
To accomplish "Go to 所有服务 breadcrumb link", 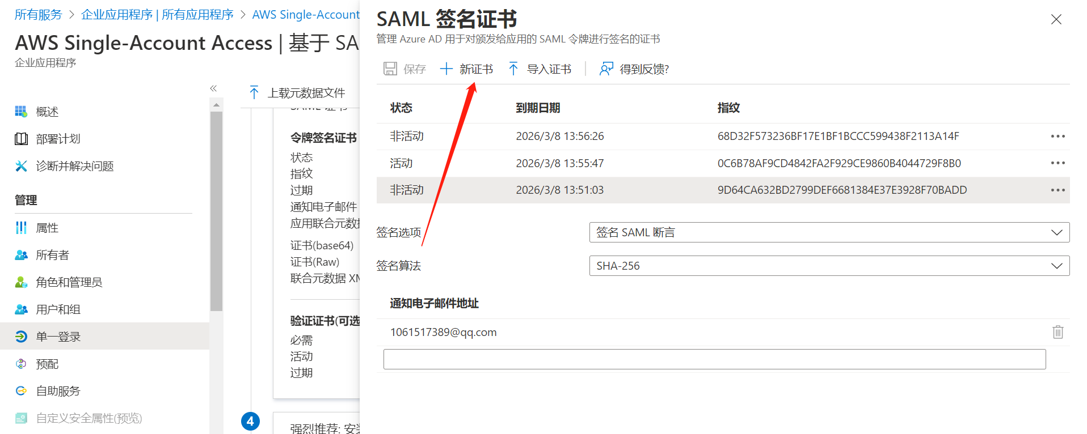I will (x=38, y=15).
